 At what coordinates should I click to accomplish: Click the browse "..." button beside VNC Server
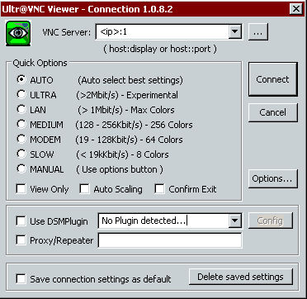[x=258, y=32]
